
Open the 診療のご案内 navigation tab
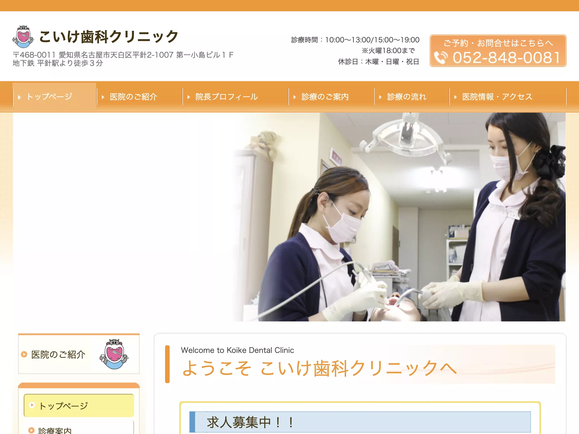(x=331, y=97)
